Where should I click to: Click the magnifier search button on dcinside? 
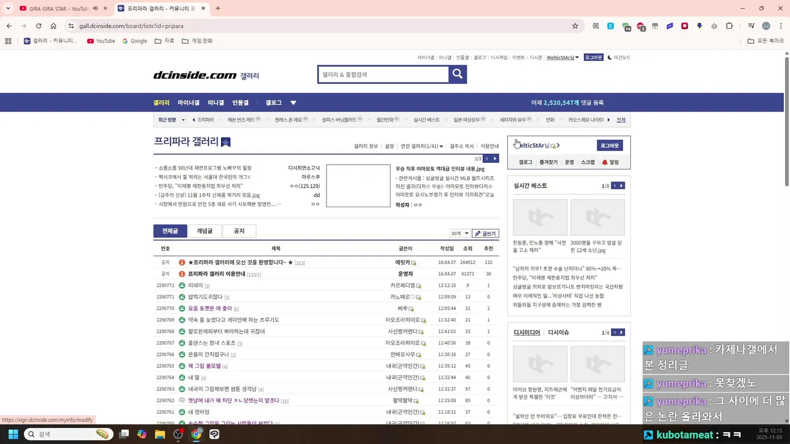457,74
